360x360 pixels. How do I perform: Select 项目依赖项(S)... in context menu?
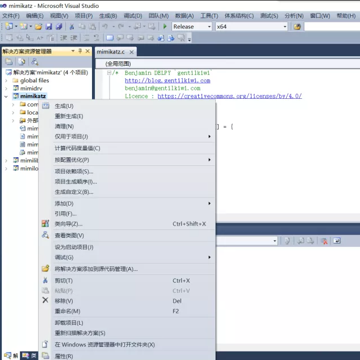tap(127, 171)
